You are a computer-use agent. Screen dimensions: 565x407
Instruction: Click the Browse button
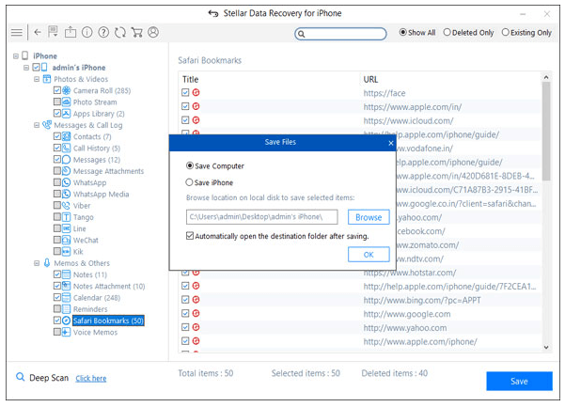(369, 217)
